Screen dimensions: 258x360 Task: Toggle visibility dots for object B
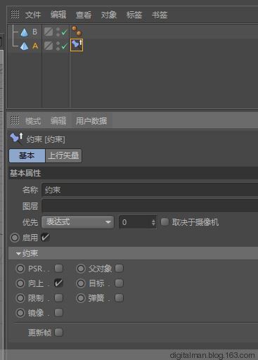[x=58, y=32]
